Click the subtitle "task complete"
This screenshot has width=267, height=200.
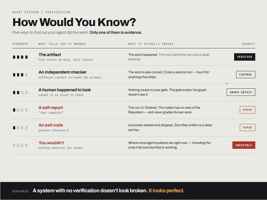(51, 113)
